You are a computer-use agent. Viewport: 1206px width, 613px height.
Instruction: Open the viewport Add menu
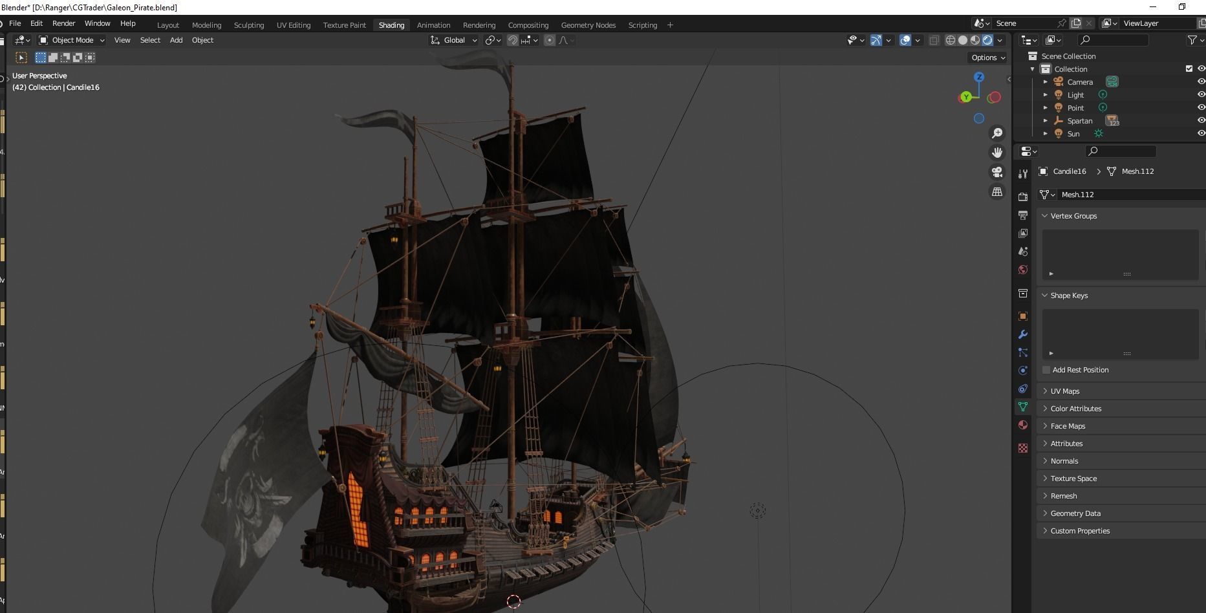[176, 40]
